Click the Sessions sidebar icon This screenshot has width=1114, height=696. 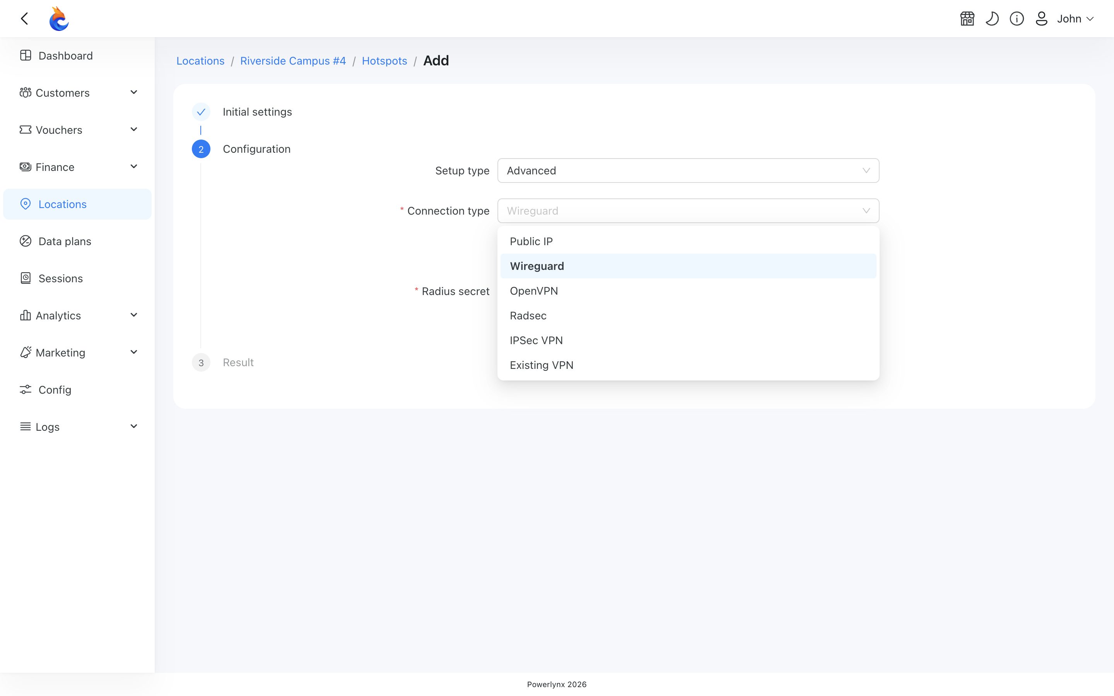(x=26, y=278)
